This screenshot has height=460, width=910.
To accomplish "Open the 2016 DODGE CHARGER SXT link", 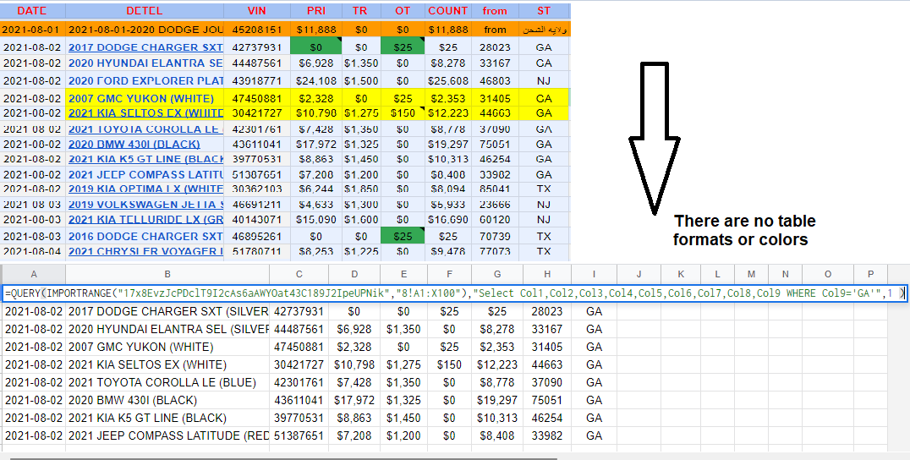I will click(x=145, y=237).
